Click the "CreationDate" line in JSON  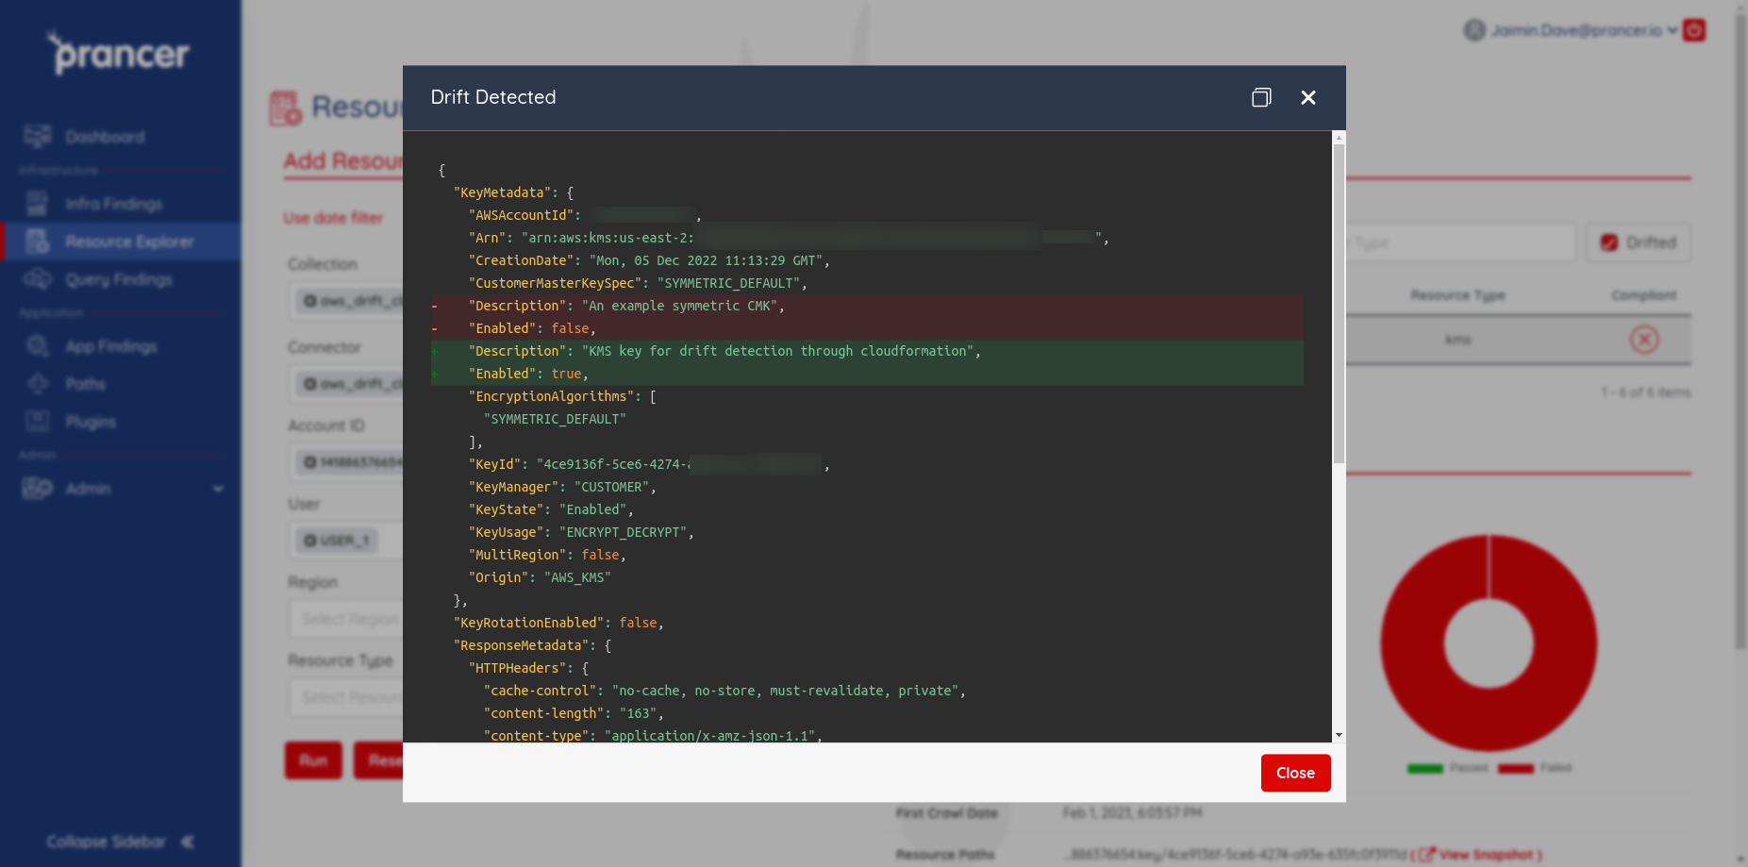tap(649, 260)
